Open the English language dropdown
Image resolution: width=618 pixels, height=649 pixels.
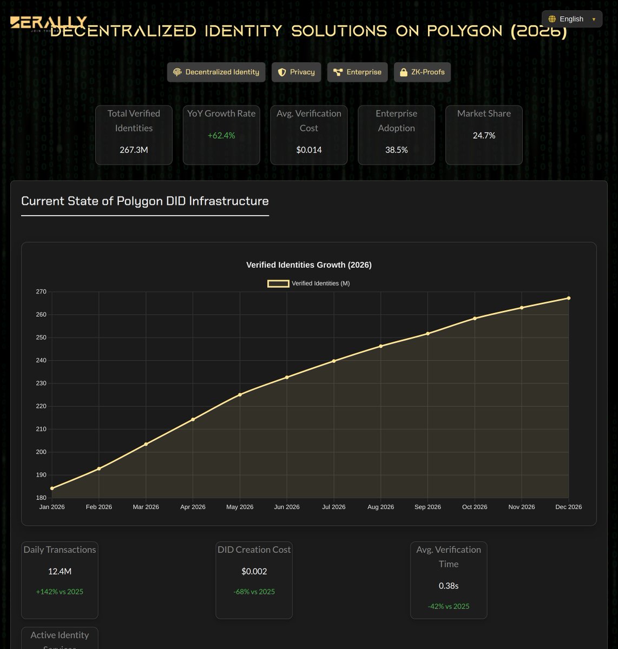571,19
